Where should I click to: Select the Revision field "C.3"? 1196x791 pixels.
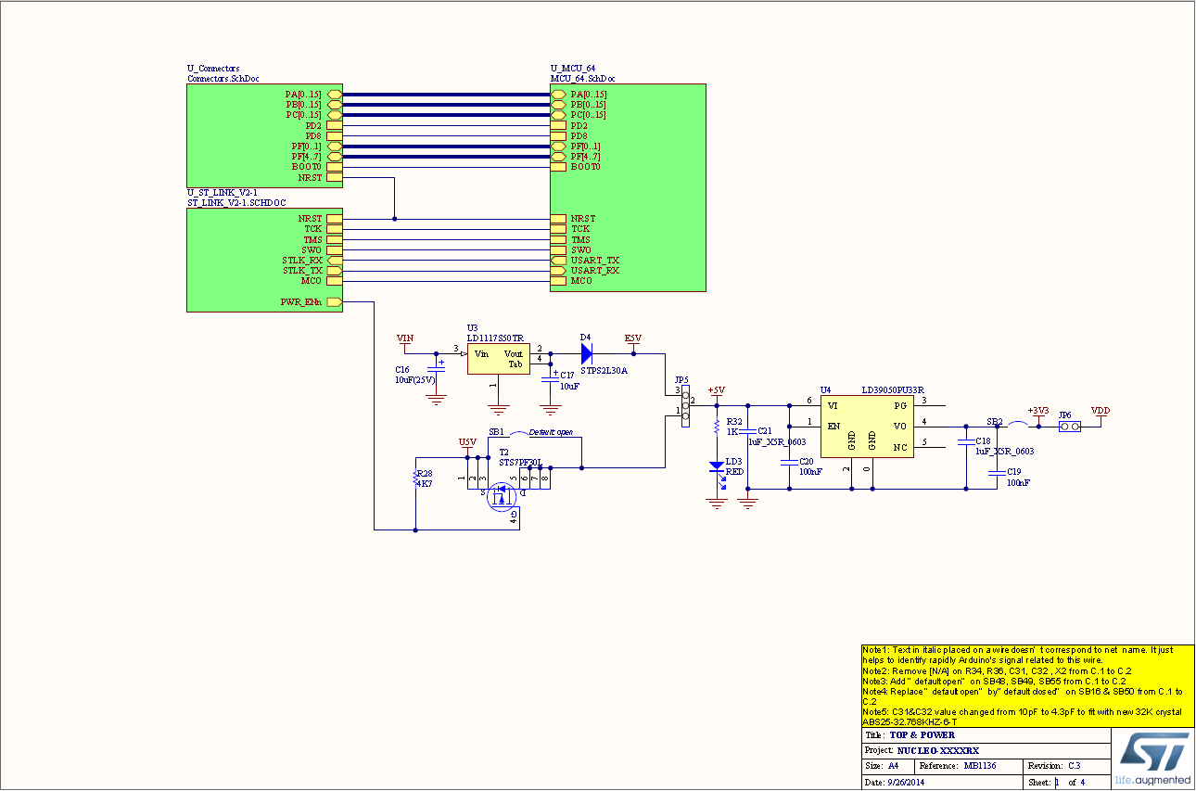pos(1075,766)
